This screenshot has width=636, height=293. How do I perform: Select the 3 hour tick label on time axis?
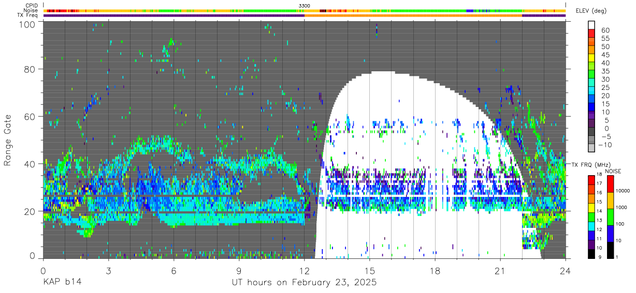[x=108, y=270]
